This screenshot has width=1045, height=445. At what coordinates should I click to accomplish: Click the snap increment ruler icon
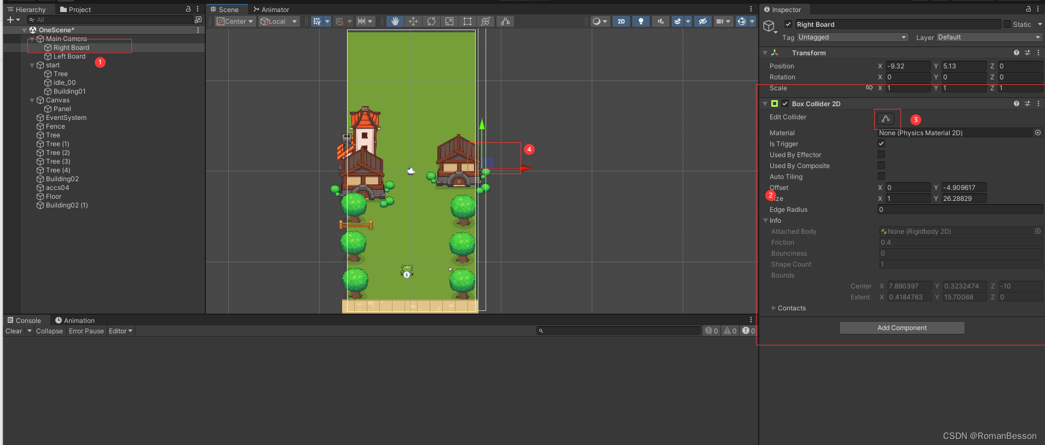coord(362,21)
